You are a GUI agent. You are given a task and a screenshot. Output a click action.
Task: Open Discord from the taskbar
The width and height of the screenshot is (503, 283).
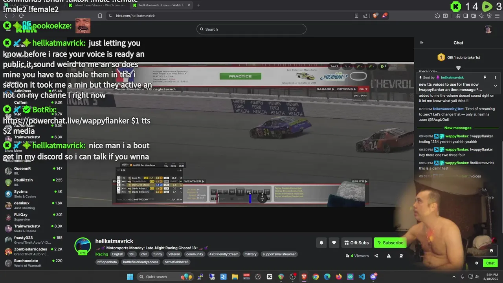(373, 277)
